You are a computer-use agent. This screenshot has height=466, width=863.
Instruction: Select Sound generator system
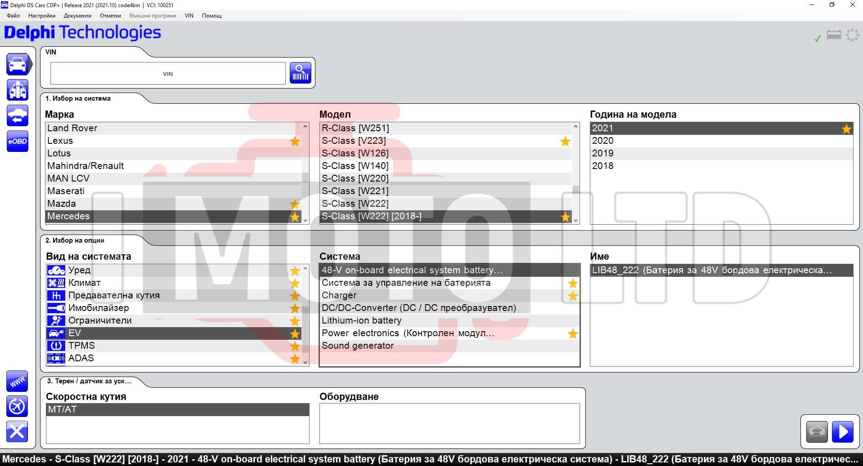[x=449, y=346]
